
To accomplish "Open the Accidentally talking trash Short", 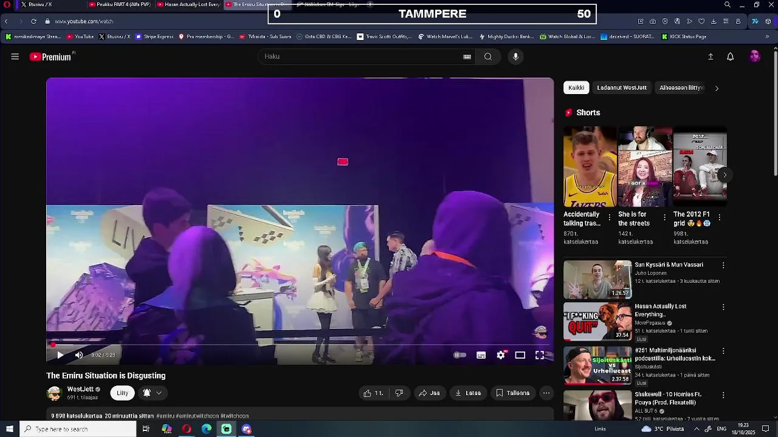I will point(590,166).
